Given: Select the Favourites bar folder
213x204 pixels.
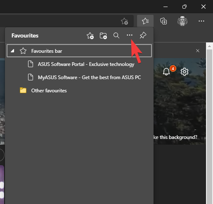Looking at the screenshot, I should click(x=79, y=51).
